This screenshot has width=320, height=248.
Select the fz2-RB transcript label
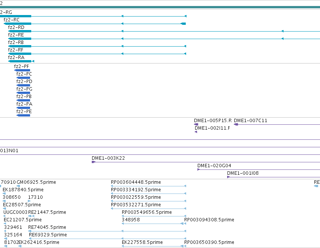coord(16,42)
